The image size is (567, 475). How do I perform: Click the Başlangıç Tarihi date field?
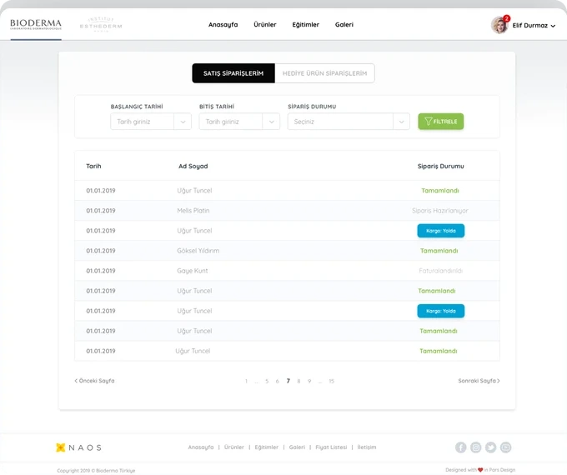(142, 122)
